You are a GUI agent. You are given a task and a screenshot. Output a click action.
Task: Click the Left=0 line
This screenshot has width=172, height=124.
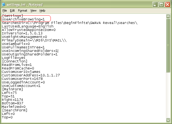(8, 114)
